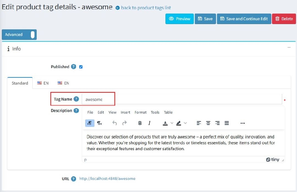
Task: Click the editor resize handle icon
Action: [283, 160]
